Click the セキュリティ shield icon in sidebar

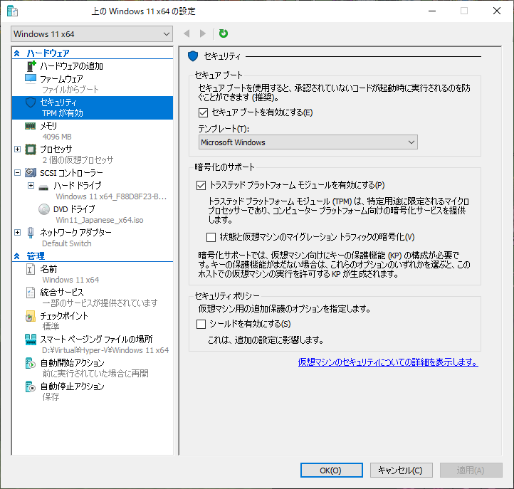coord(31,102)
